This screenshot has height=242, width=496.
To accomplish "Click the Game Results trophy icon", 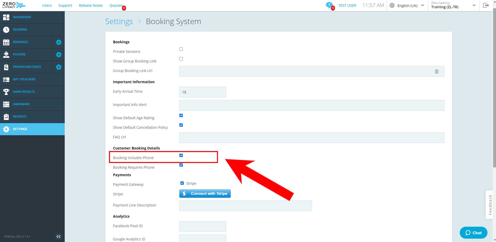I will [x=6, y=92].
